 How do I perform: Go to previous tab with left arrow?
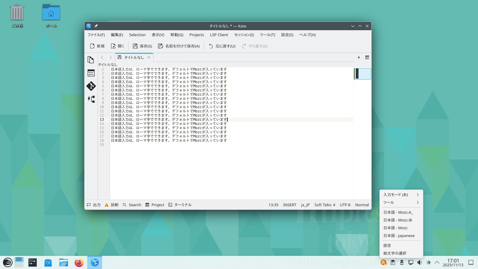tap(102, 57)
